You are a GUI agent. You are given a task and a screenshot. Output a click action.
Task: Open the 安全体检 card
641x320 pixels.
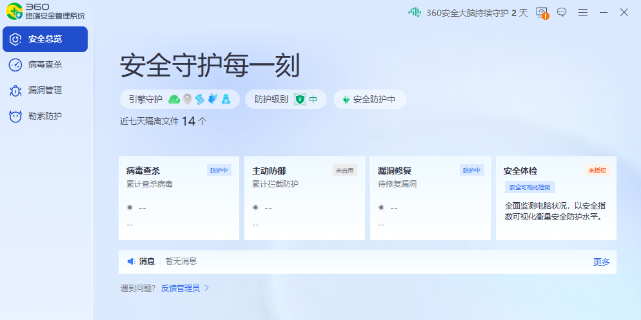click(556, 198)
